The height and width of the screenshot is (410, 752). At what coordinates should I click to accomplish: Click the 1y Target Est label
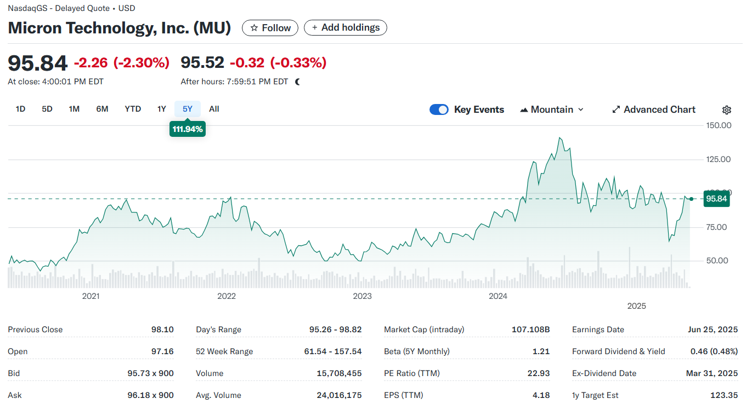[595, 395]
